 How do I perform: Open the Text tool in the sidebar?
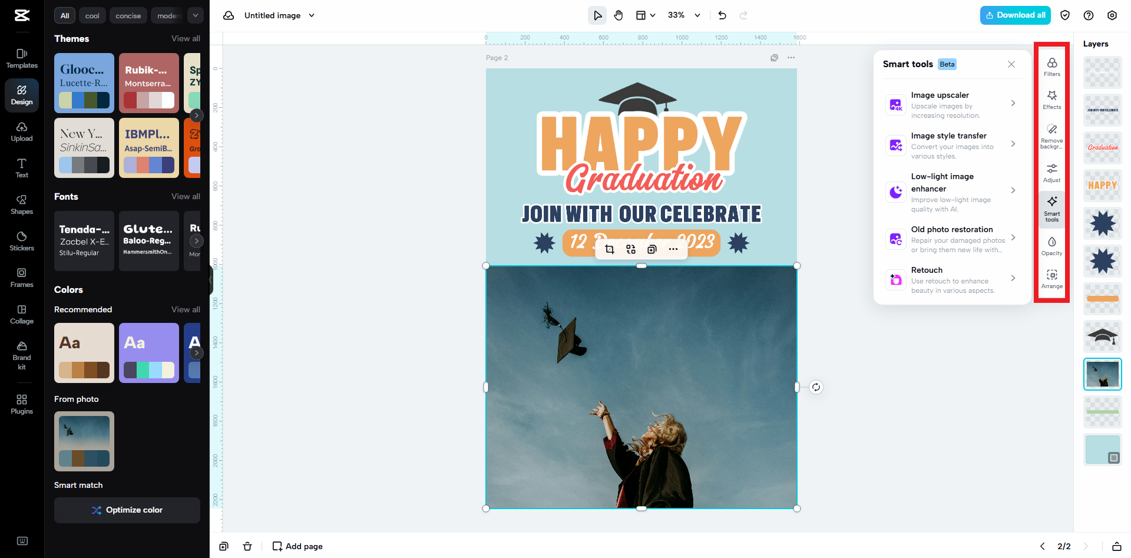21,168
